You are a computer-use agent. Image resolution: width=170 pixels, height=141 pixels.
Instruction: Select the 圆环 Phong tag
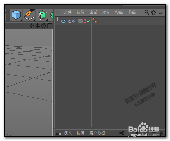click(95, 21)
